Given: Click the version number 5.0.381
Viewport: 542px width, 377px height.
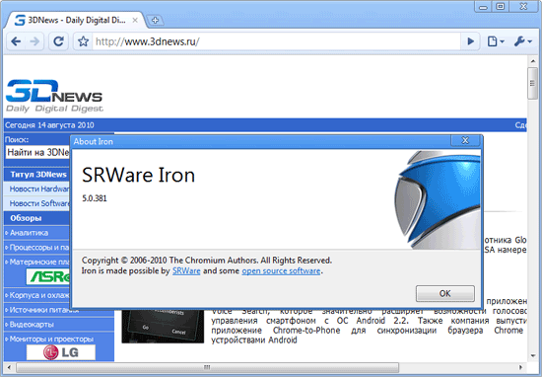Looking at the screenshot, I should [95, 198].
